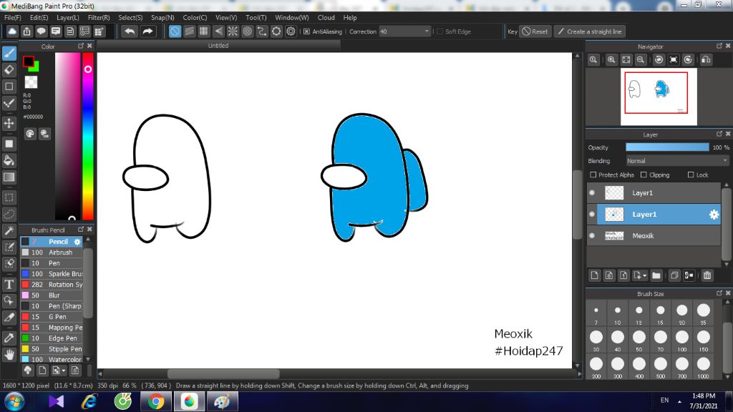Open the Cloud menu
733x412 pixels.
[x=326, y=17]
